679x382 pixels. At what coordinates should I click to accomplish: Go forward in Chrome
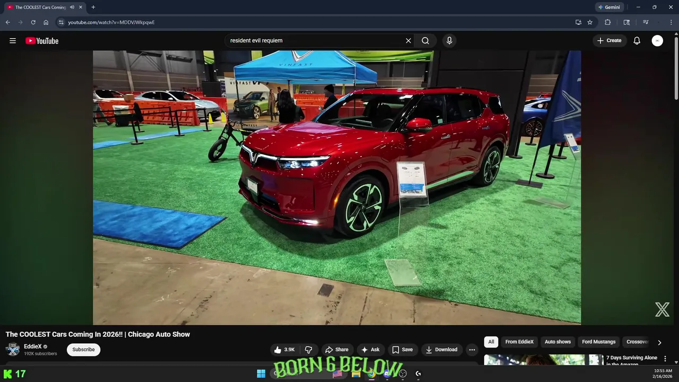click(20, 22)
